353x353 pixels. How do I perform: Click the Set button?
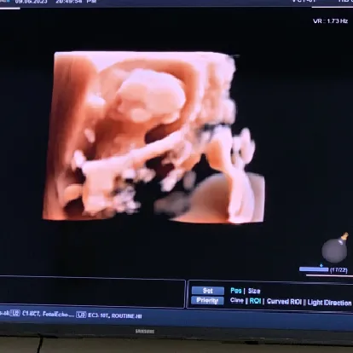click(x=208, y=291)
